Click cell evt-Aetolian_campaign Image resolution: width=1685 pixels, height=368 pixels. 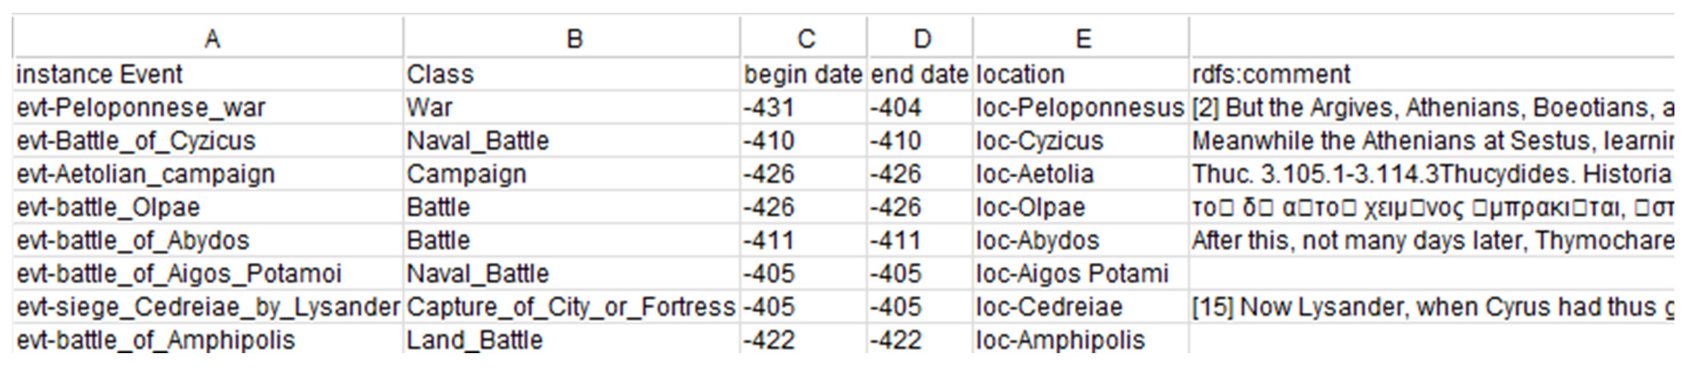209,174
